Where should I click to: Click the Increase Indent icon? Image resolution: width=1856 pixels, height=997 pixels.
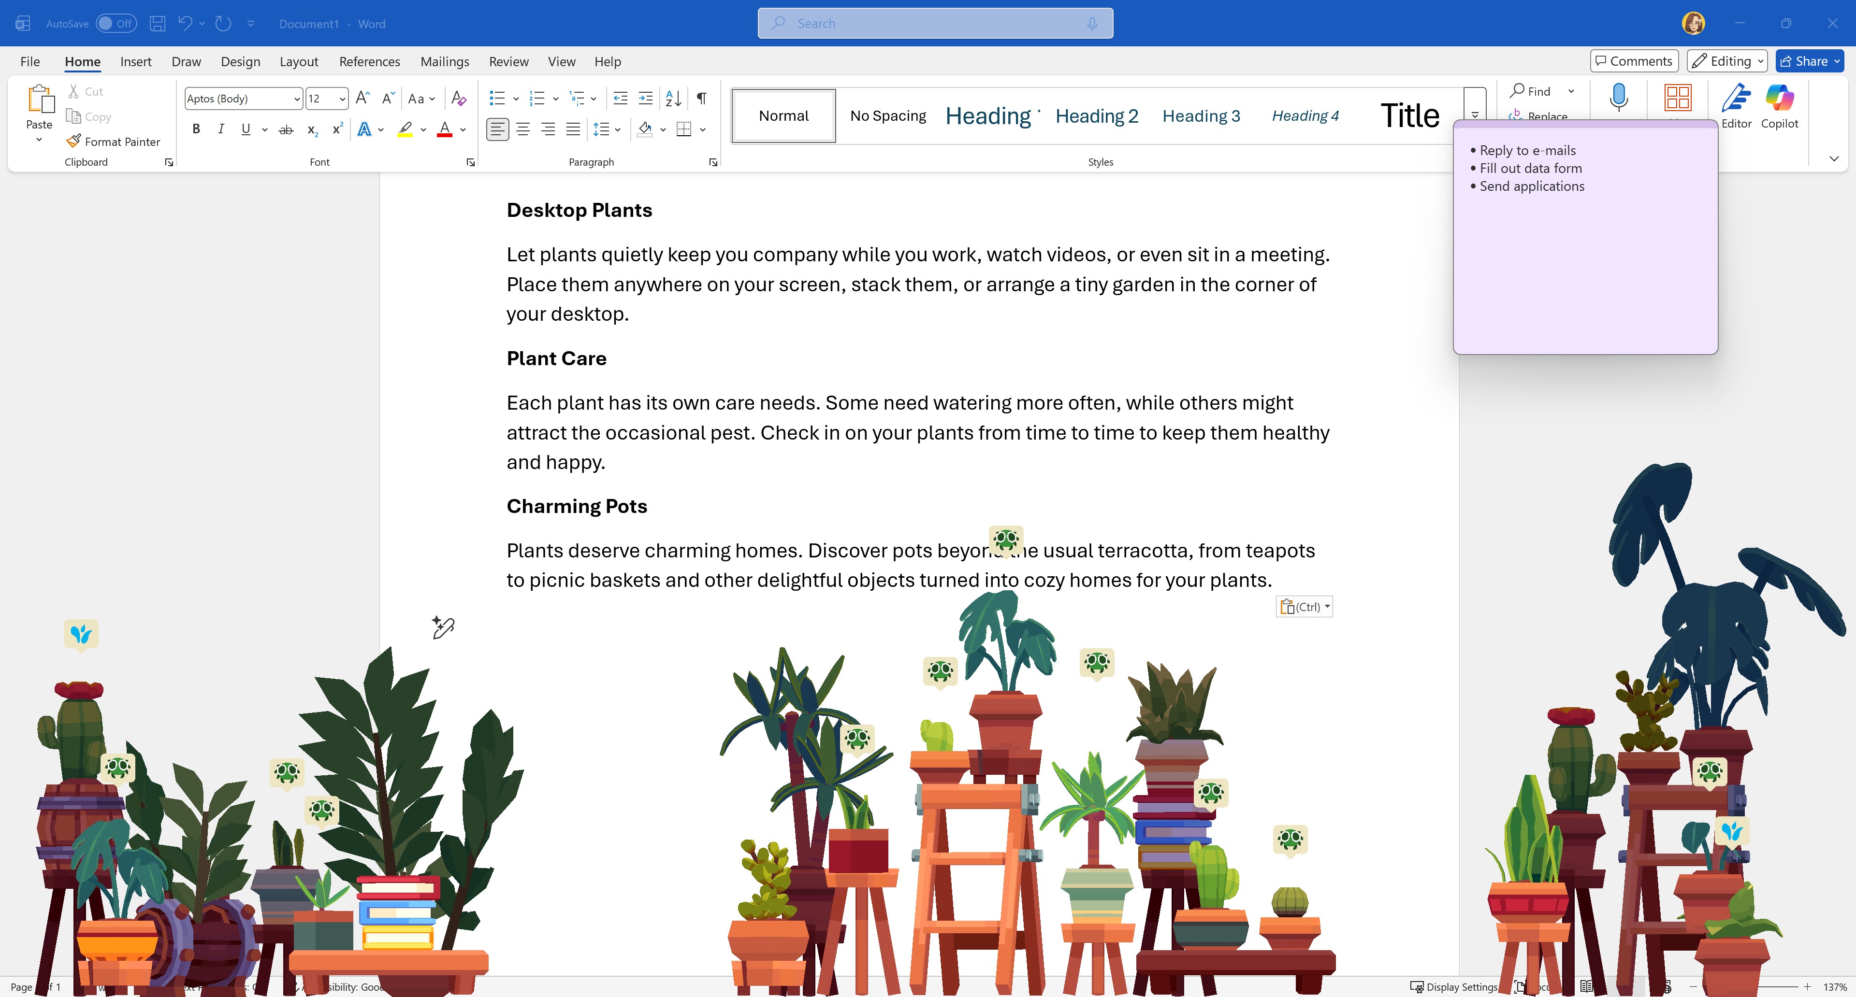(x=646, y=99)
